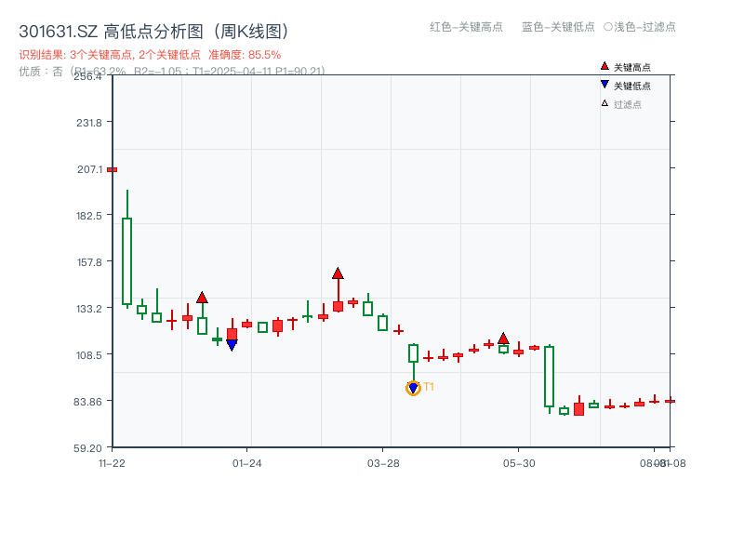Viewport: 744px width, 558px height.
Task: Click the orange-circled T1 low-point marker
Action: click(x=414, y=388)
